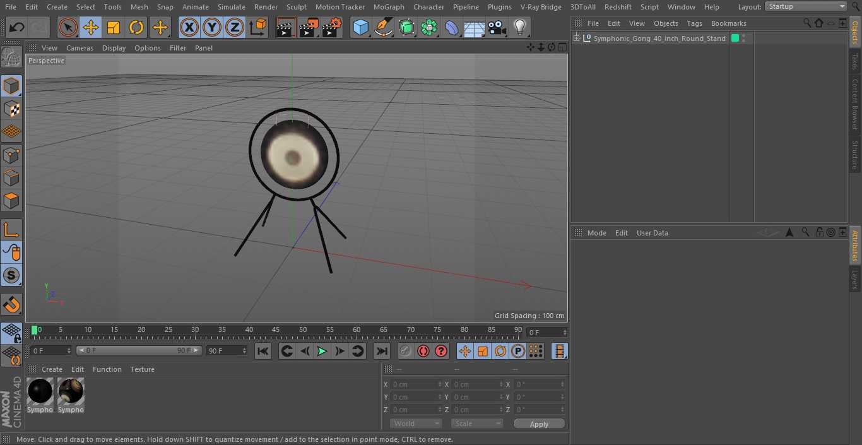Toggle Position keyframe recording
The height and width of the screenshot is (445, 862).
coord(465,351)
